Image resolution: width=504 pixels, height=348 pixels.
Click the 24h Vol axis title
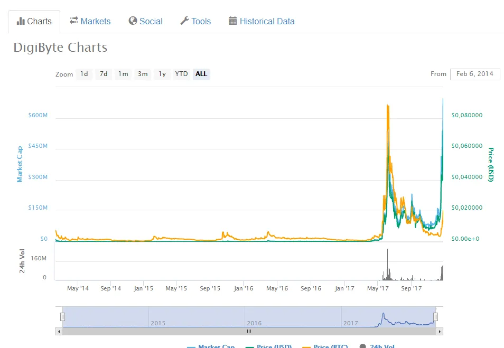click(x=22, y=261)
